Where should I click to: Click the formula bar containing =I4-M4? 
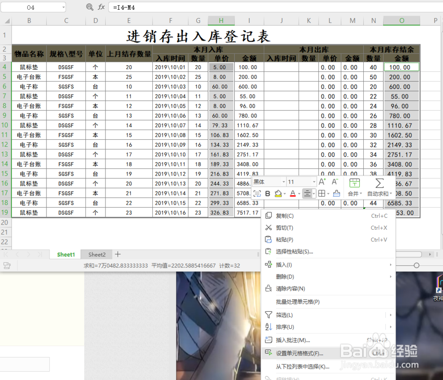pyautogui.click(x=276, y=8)
